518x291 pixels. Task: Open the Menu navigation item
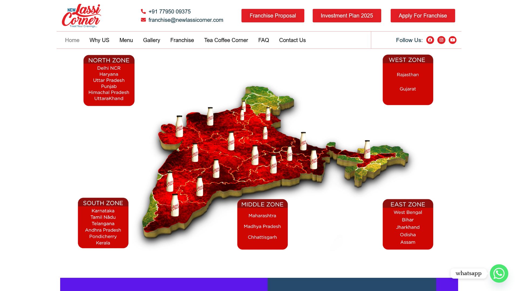tap(126, 40)
